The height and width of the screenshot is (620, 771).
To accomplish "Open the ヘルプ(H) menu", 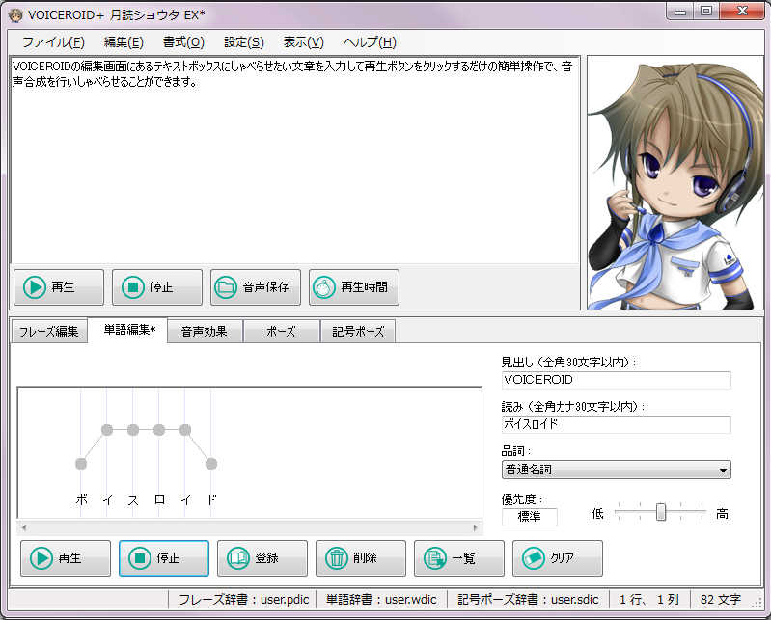I will 370,42.
